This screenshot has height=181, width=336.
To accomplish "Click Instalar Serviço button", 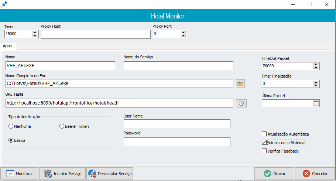I will pos(62,174).
